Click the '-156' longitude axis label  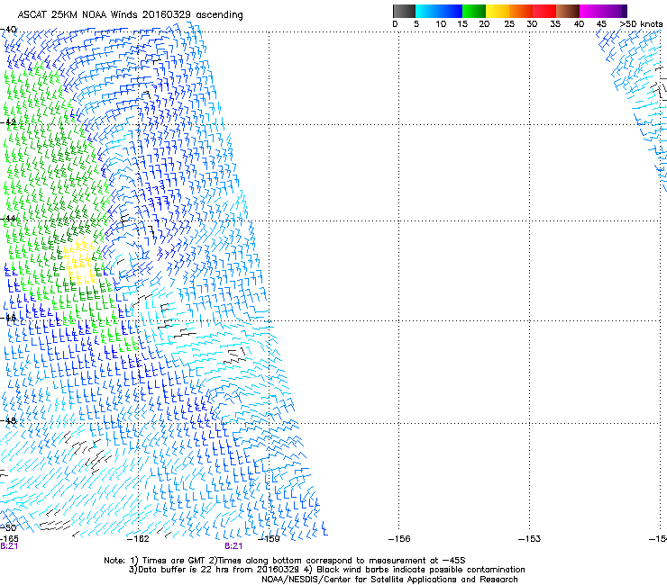(399, 539)
